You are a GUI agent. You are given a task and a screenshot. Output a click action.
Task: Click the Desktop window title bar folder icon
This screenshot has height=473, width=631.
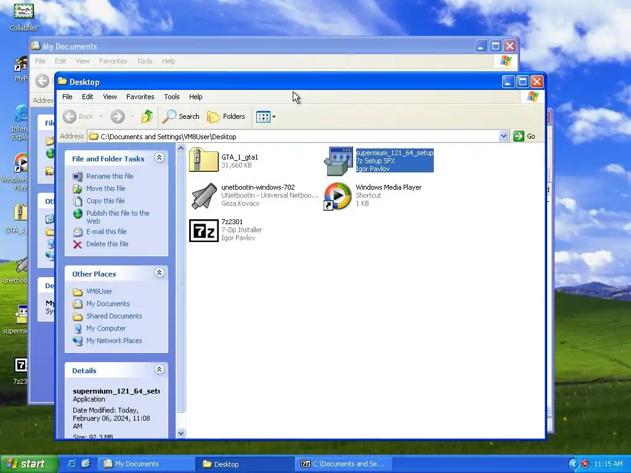coord(62,82)
